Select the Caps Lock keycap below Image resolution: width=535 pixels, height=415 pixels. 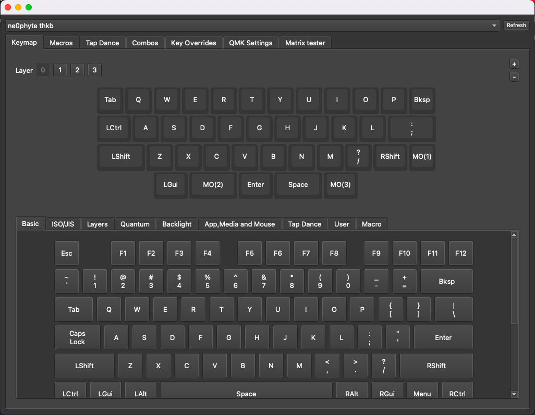pos(77,337)
